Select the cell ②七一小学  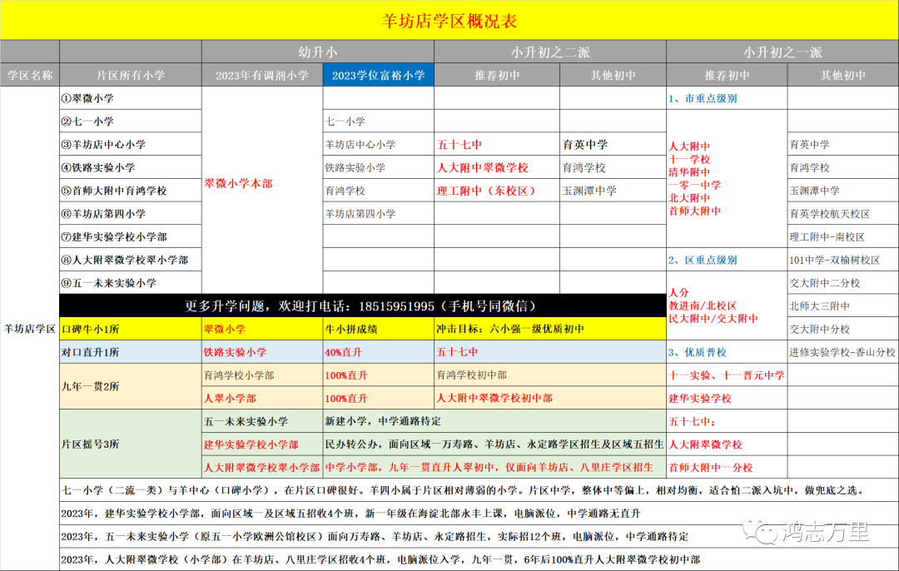tap(130, 121)
